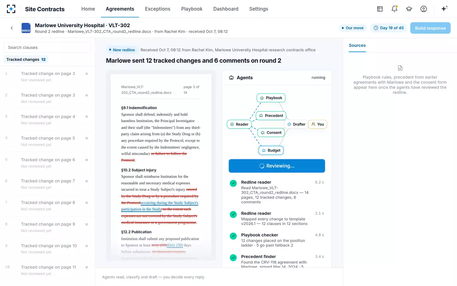Open notifications bell

click(x=394, y=9)
